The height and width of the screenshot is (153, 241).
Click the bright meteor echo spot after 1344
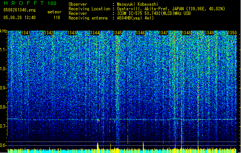[98, 120]
